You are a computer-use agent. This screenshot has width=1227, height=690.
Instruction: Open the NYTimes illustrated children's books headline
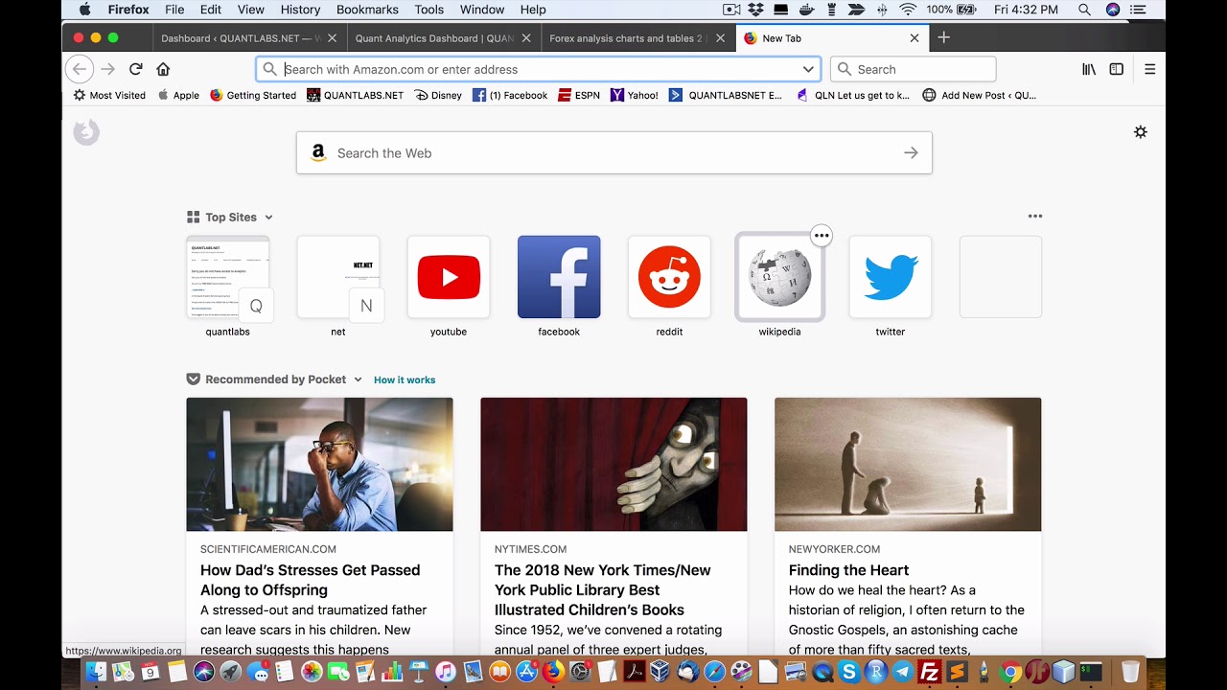(603, 590)
